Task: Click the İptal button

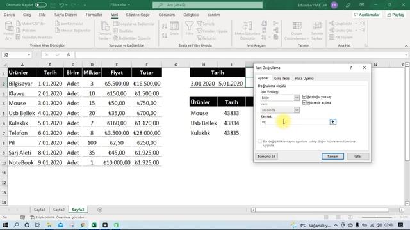Action: (358, 156)
